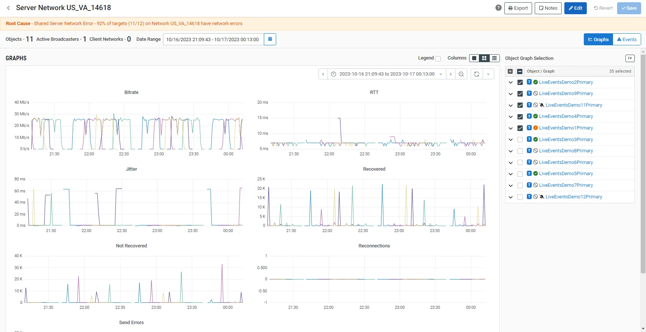Click the Revert button

click(x=603, y=8)
